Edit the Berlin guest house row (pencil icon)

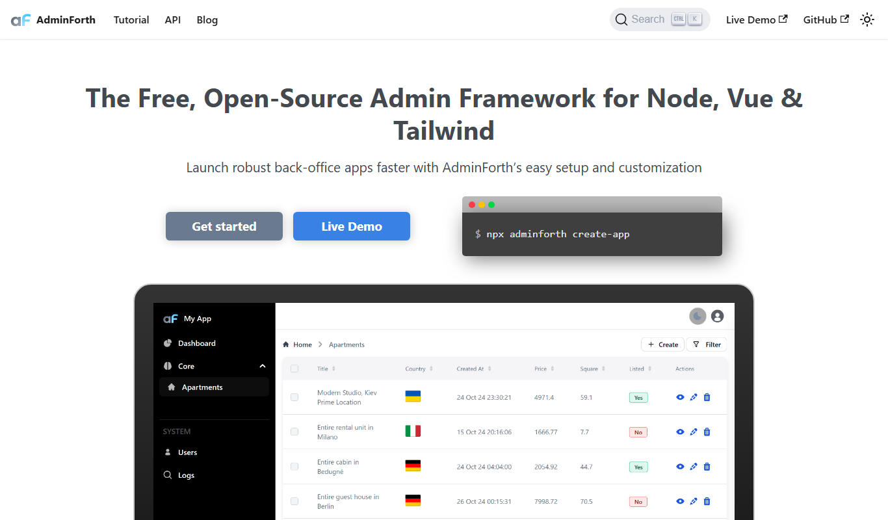point(694,501)
